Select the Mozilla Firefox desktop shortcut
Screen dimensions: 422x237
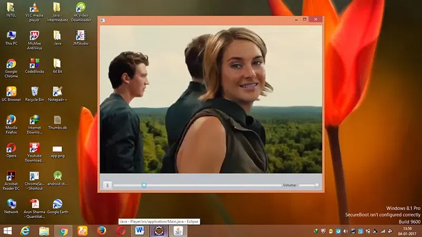(x=11, y=124)
